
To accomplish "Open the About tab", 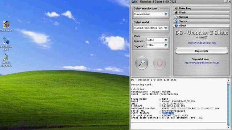I will [202, 26].
